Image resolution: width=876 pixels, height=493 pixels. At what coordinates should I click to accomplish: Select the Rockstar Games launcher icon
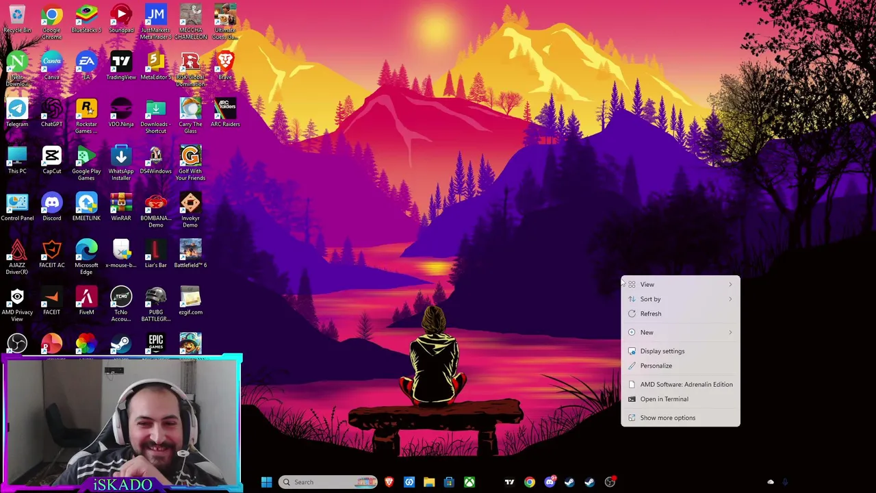coord(86,116)
